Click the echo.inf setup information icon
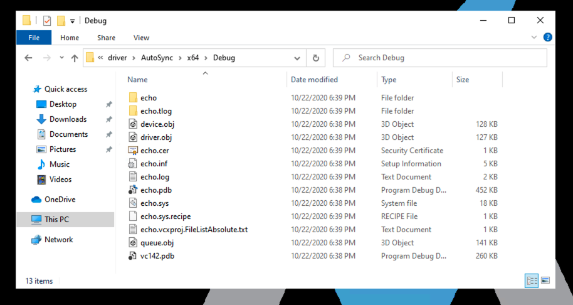573x305 pixels. click(x=132, y=164)
